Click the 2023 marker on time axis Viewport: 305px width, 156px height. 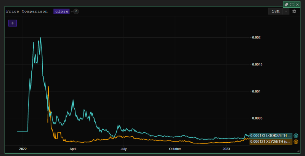226,149
